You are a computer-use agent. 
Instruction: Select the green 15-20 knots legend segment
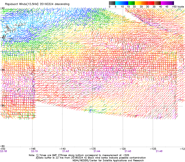[x=131, y=3]
